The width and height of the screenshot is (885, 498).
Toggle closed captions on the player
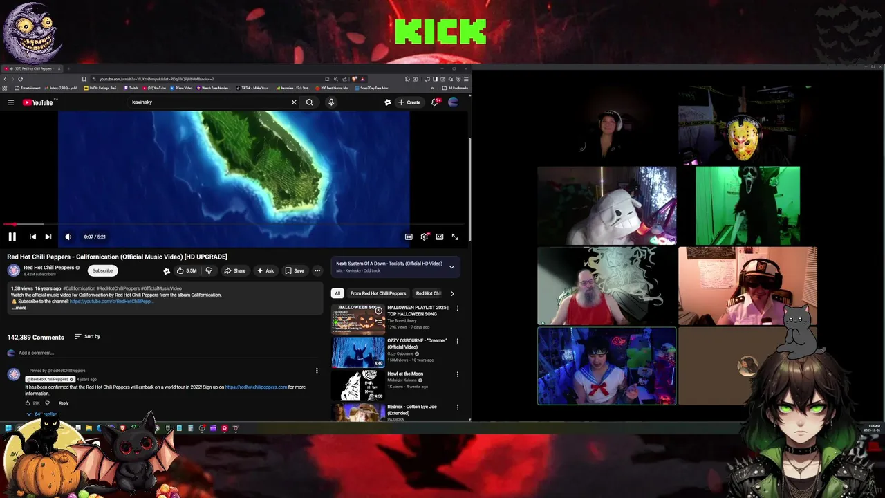click(409, 237)
